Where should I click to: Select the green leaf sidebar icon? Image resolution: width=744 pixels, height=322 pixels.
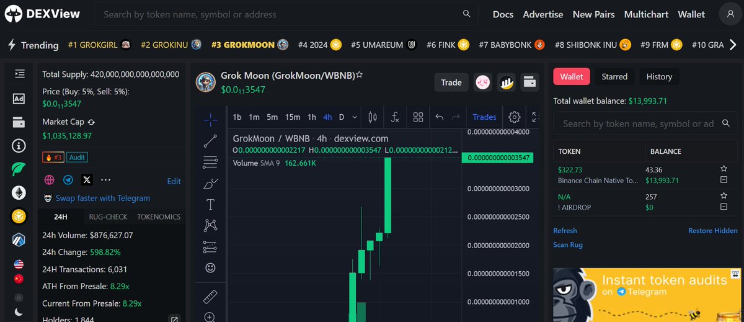[19, 169]
